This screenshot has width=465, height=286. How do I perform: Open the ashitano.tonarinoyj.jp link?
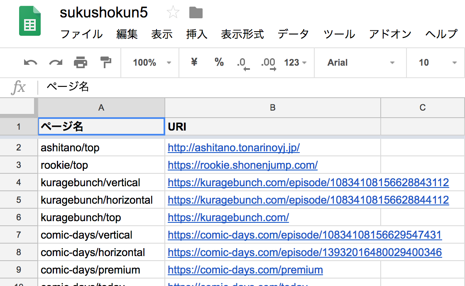234,148
